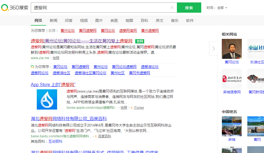Click red suggestion 遗爱网官网
The image size is (264, 153).
(x=128, y=30)
